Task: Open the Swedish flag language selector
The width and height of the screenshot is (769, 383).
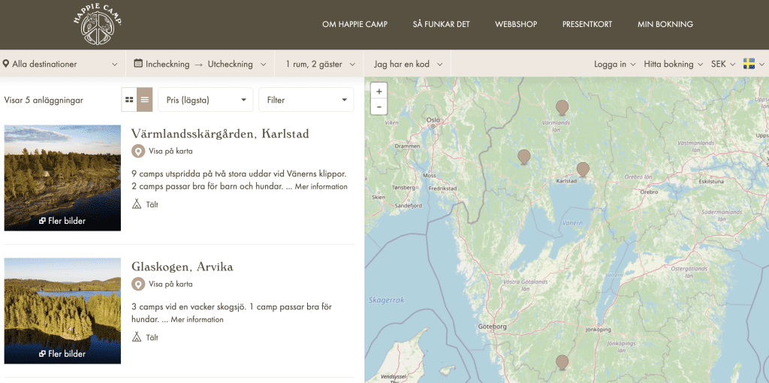Action: click(x=753, y=64)
